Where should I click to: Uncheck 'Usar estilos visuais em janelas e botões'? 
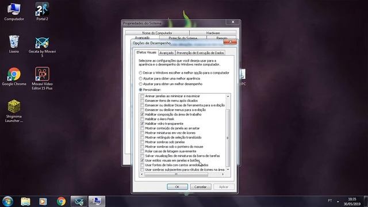[x=142, y=160]
